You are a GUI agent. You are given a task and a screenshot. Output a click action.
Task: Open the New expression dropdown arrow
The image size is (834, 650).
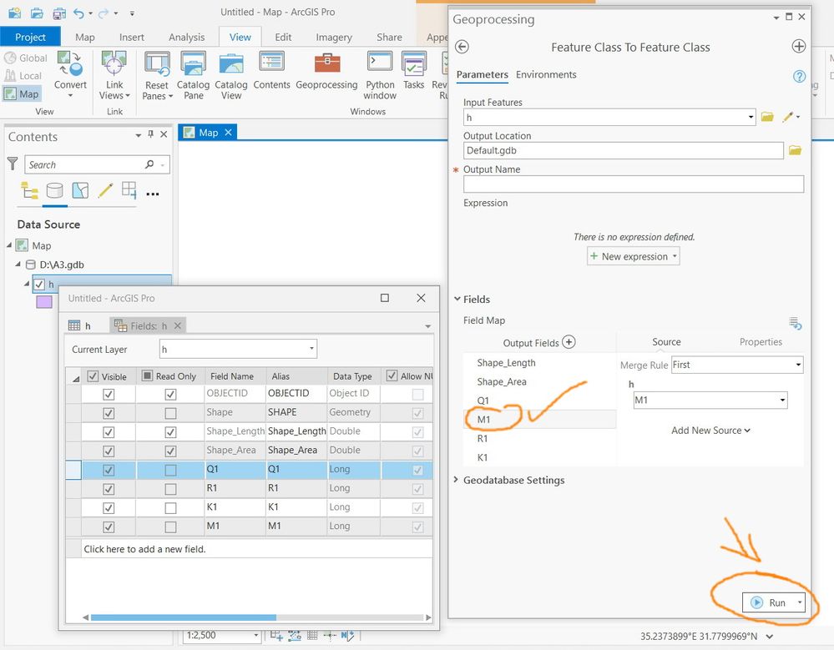coord(675,256)
